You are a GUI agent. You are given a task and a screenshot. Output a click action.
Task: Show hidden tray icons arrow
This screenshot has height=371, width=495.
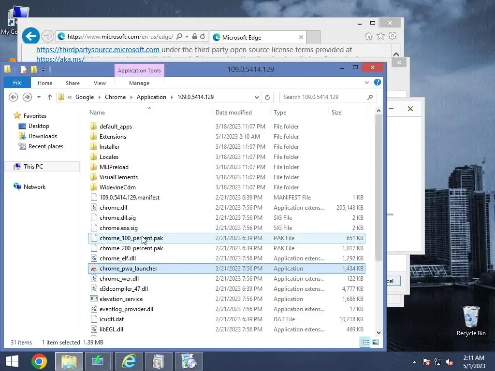pyautogui.click(x=414, y=362)
